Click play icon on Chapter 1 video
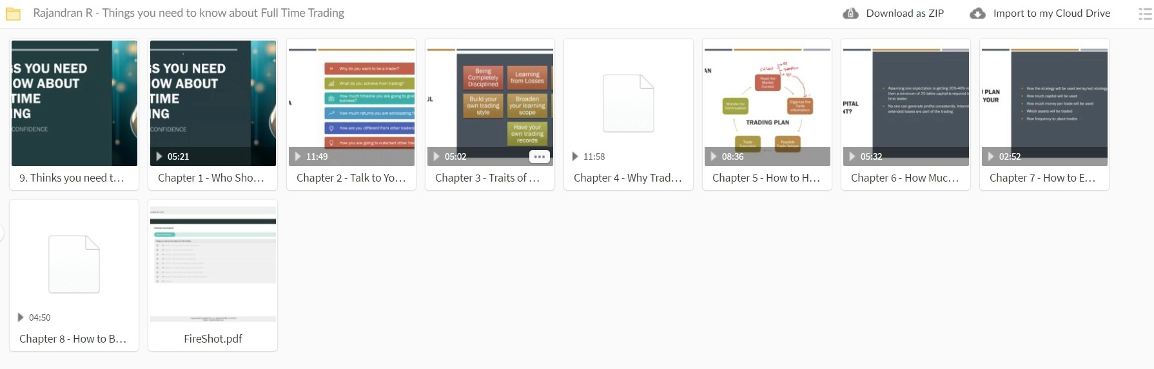Image resolution: width=1154 pixels, height=369 pixels. pyautogui.click(x=159, y=156)
